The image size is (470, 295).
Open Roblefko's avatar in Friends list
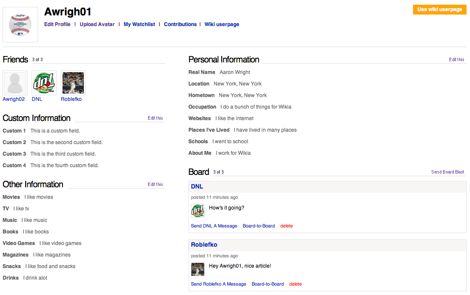[73, 83]
